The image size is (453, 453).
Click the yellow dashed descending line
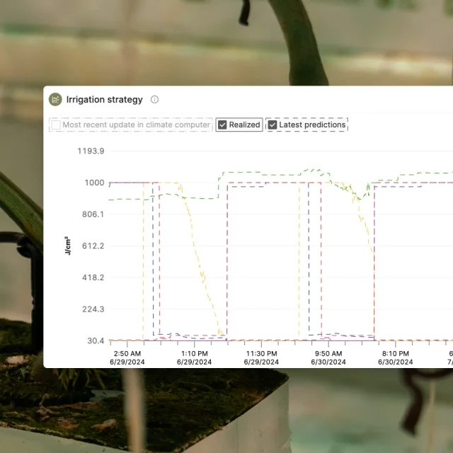[202, 269]
